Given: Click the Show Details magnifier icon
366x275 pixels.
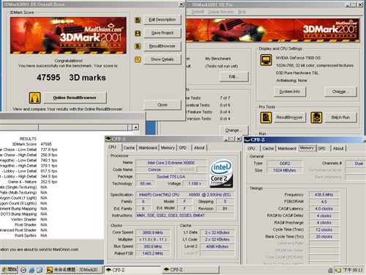Looking at the screenshot, I should click(x=138, y=59).
